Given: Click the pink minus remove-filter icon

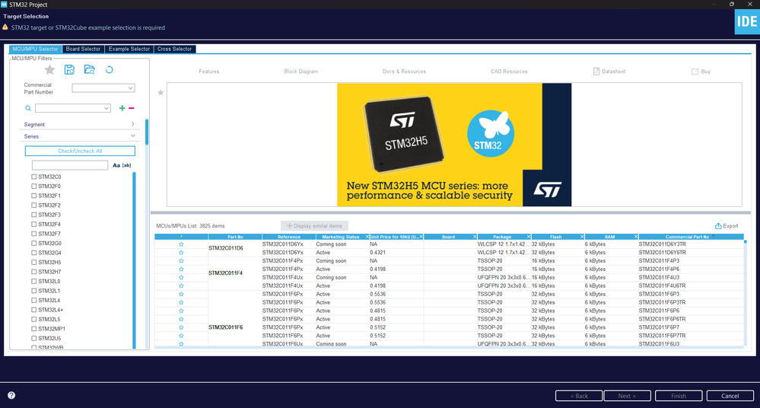Looking at the screenshot, I should (132, 108).
